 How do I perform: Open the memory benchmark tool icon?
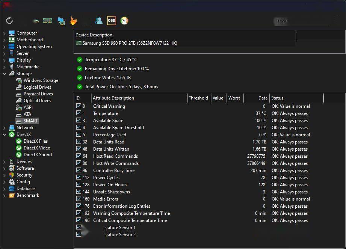pyautogui.click(x=47, y=21)
